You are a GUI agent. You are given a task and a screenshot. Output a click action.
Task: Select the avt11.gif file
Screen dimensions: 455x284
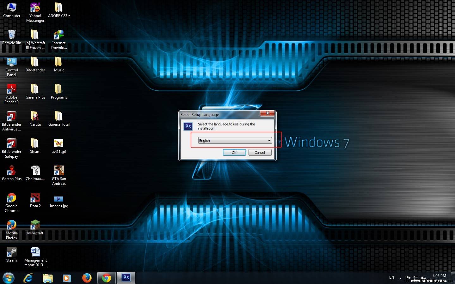[59, 146]
